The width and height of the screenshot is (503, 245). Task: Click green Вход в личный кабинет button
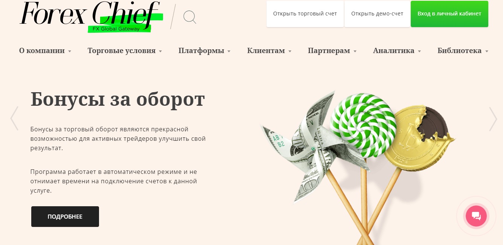450,14
